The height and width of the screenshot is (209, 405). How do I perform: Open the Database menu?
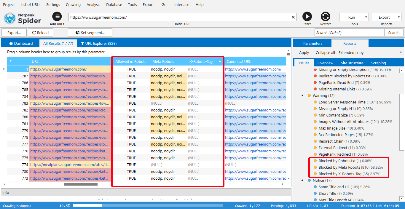[114, 4]
